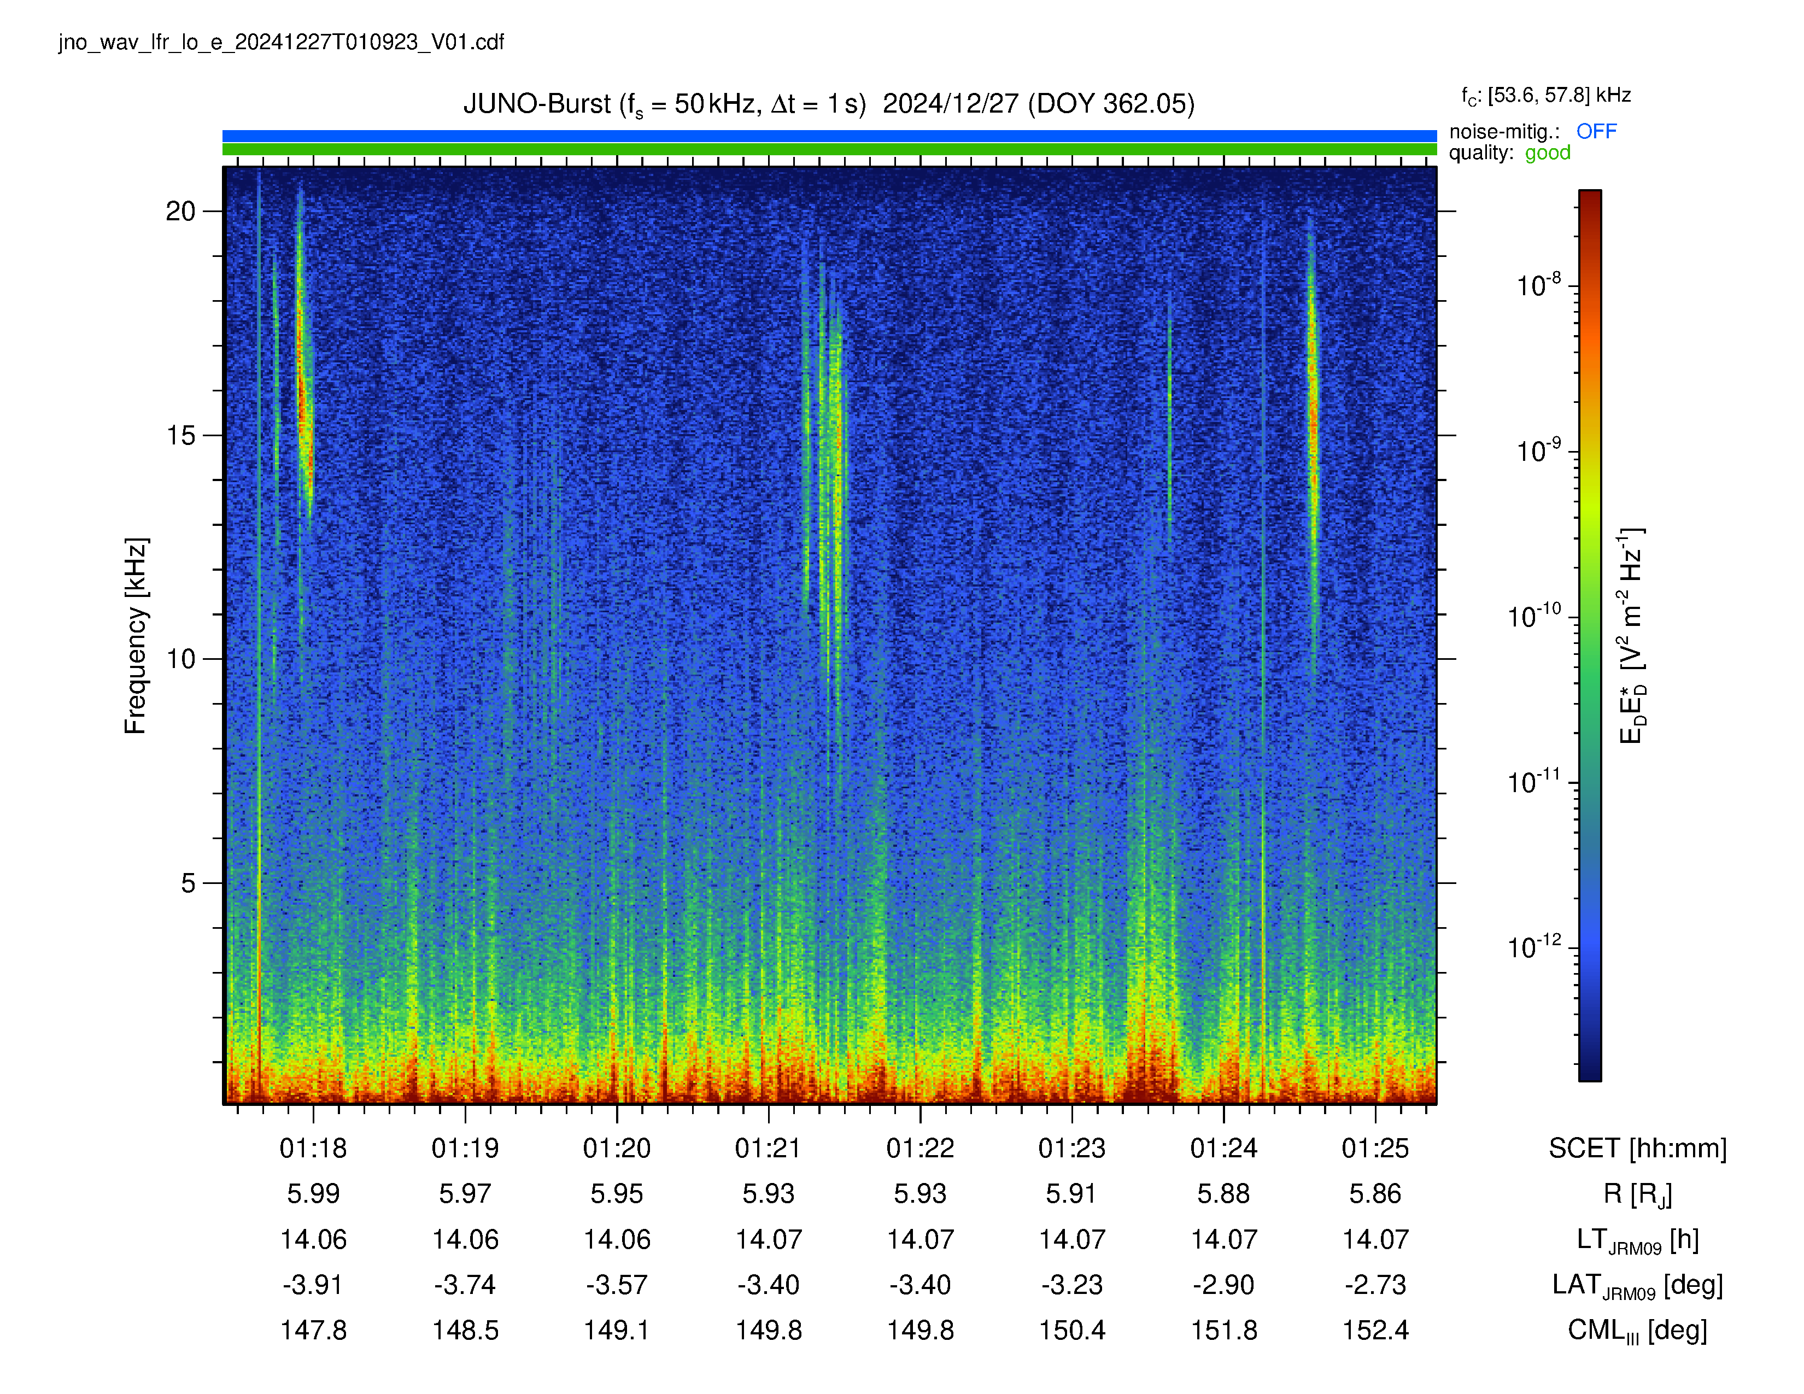1804x1394 pixels.
Task: Select the green quality status bar
Action: coord(829,149)
